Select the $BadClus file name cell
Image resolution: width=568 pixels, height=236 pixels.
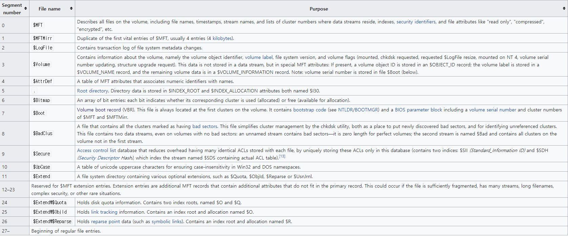tap(52, 133)
